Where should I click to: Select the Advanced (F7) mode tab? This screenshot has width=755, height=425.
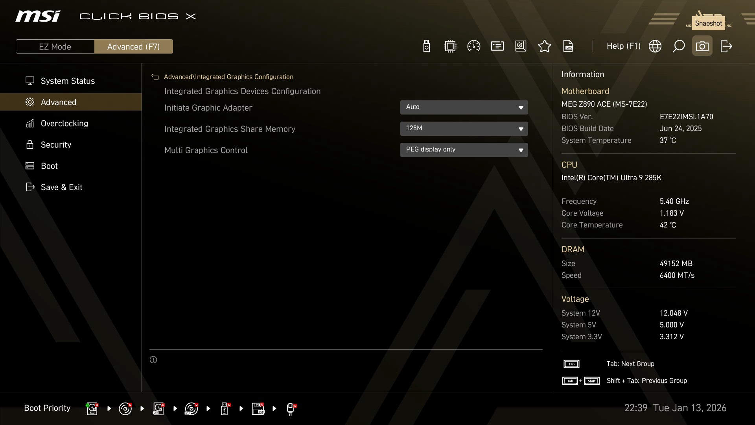(x=133, y=46)
